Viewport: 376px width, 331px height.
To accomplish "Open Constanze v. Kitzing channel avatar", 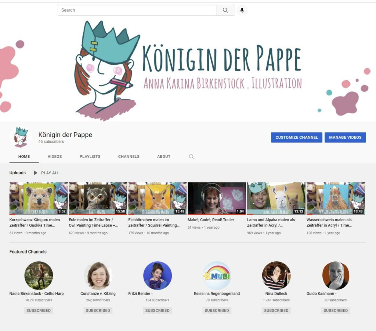I will pos(98,275).
